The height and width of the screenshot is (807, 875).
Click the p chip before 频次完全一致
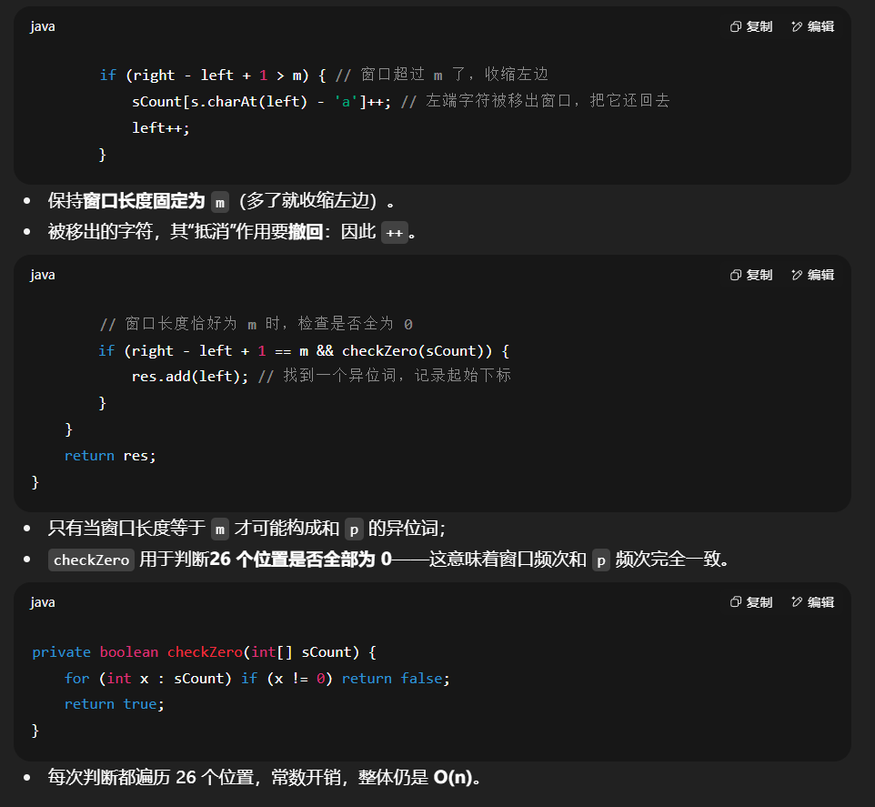[x=600, y=560]
